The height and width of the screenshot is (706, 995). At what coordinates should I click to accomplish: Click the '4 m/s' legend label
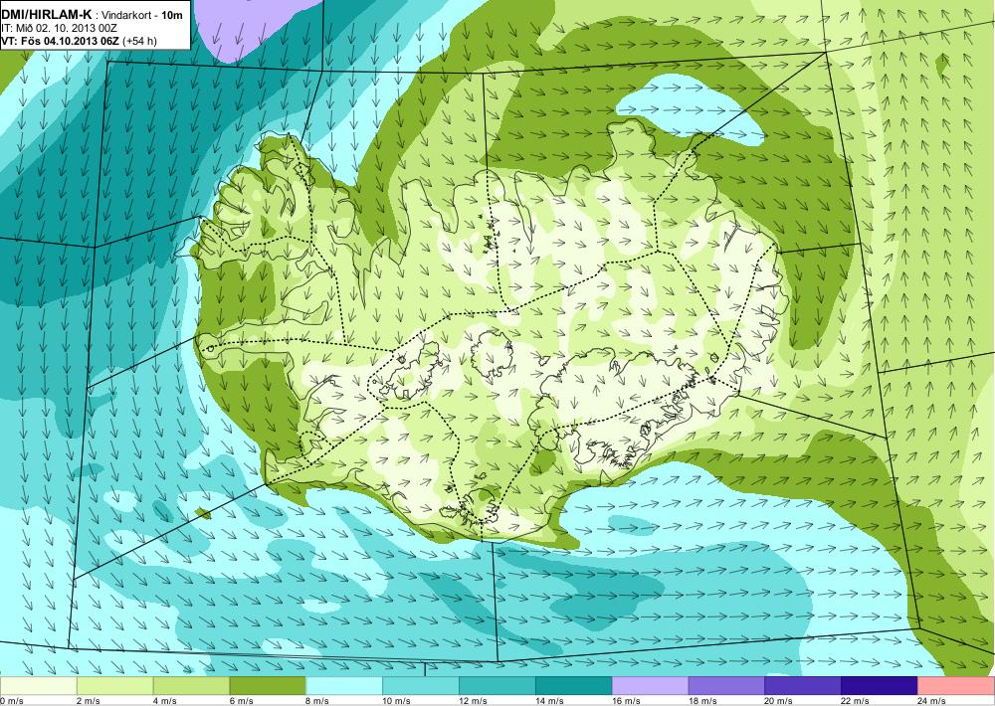164,701
